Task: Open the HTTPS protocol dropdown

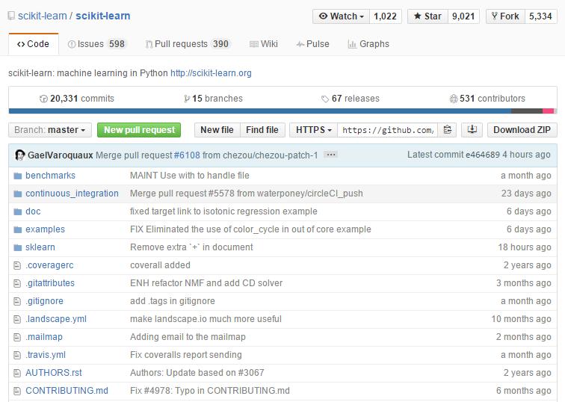Action: pos(313,130)
